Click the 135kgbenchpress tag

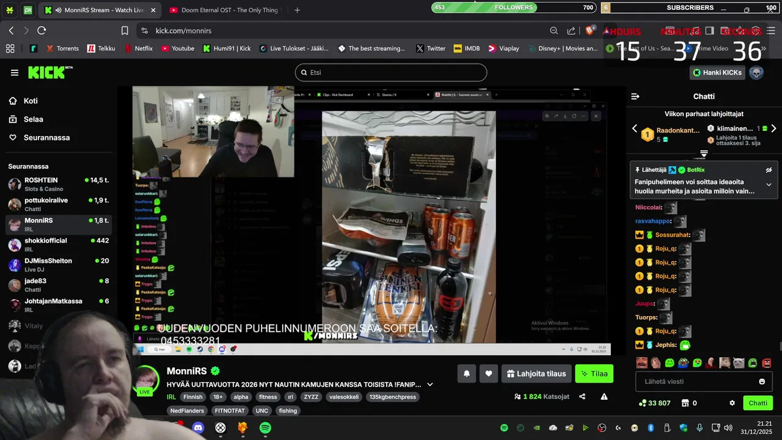pos(392,397)
